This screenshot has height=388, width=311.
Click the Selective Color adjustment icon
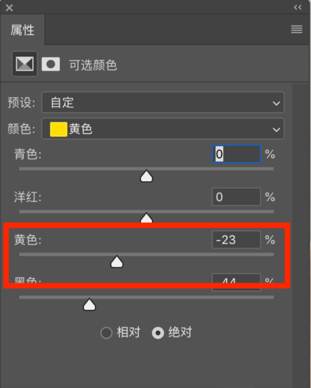click(x=25, y=64)
